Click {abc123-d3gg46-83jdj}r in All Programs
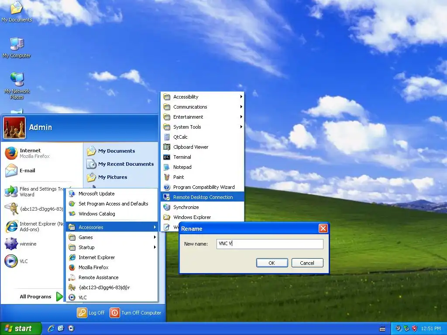447x335 pixels. pos(112,287)
